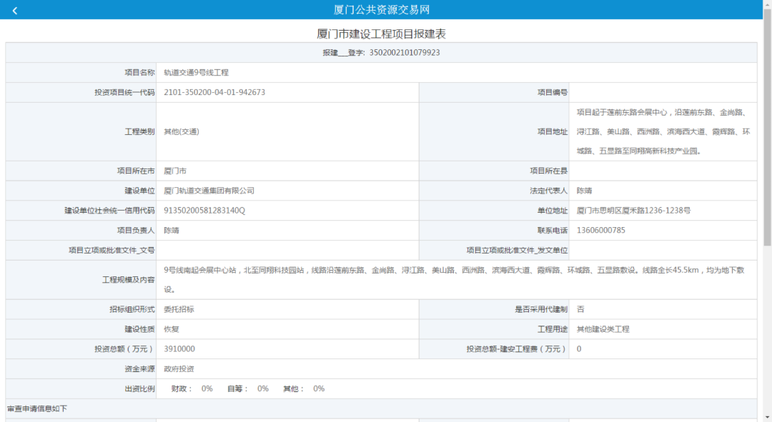Viewport: 772px width, 422px height.
Task: Click the 投资项目统一代码 label
Action: click(124, 92)
